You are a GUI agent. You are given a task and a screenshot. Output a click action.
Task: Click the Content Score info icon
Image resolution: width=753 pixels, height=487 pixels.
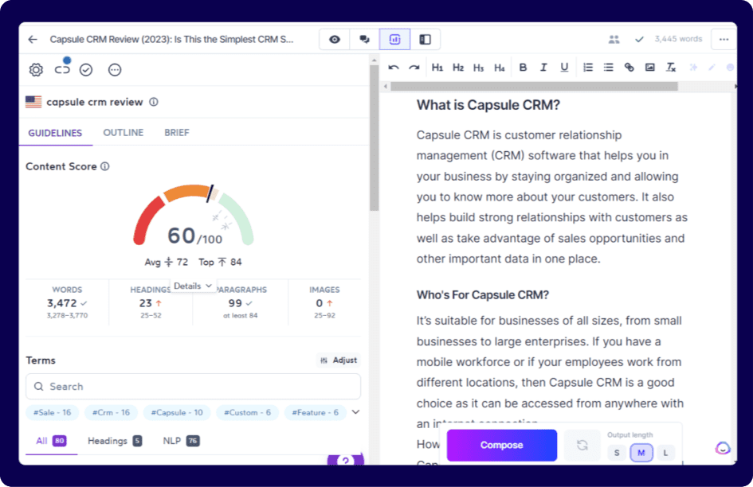(x=105, y=166)
